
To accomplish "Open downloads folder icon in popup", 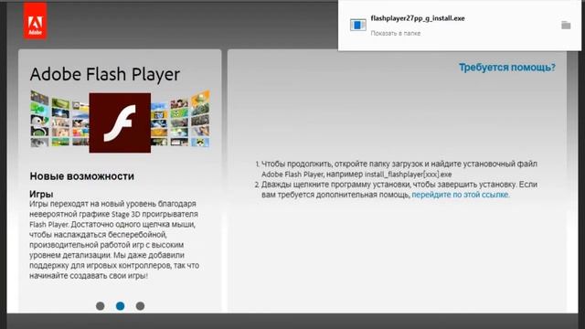I will (566, 25).
